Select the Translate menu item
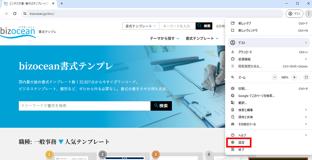Viewport: 312px width, 160px height. (269, 103)
